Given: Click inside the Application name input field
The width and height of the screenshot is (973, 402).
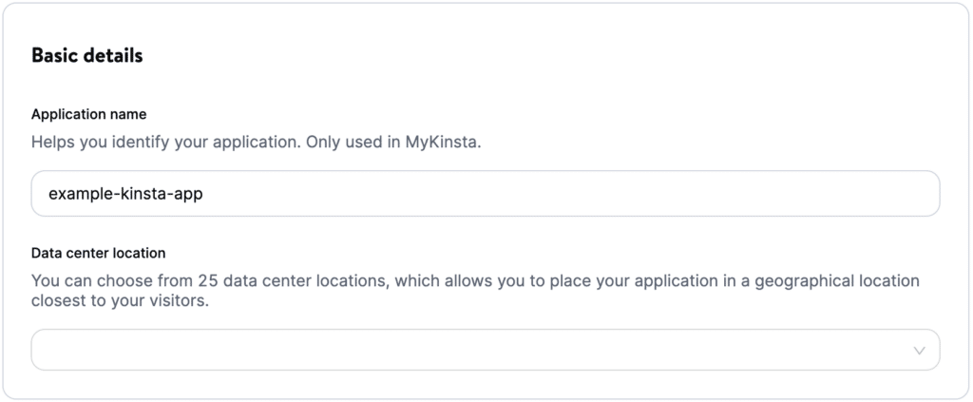Looking at the screenshot, I should [485, 194].
